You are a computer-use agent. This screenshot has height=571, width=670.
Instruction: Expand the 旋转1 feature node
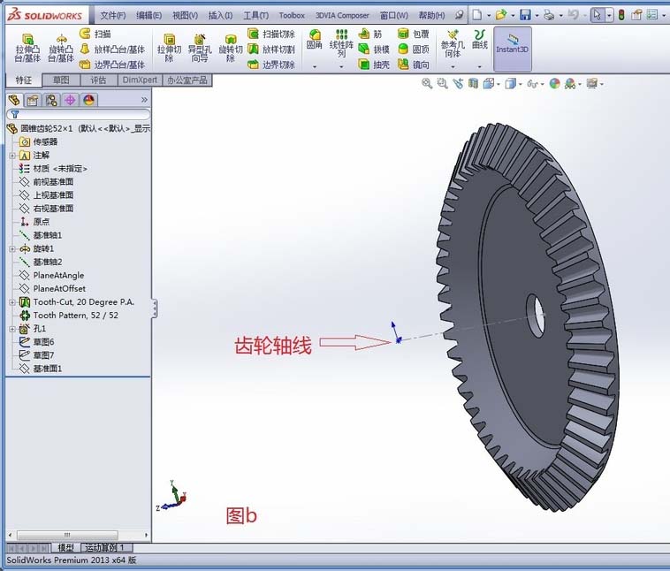coord(12,248)
